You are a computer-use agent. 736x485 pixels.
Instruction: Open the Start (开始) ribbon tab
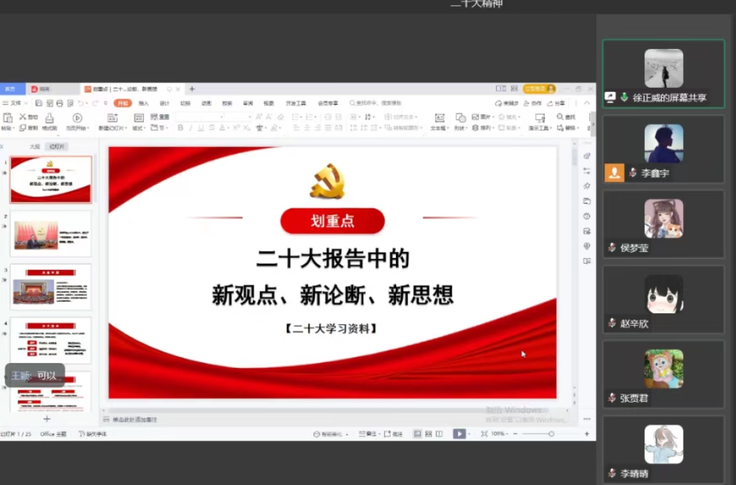pos(123,103)
